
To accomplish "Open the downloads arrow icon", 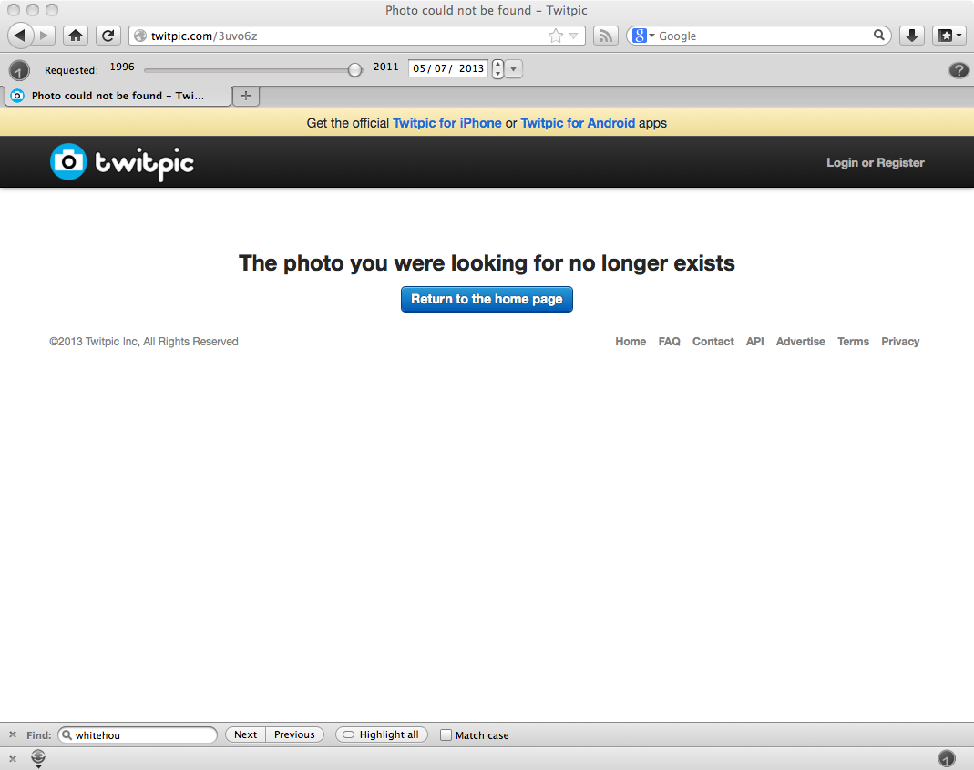I will [x=911, y=36].
